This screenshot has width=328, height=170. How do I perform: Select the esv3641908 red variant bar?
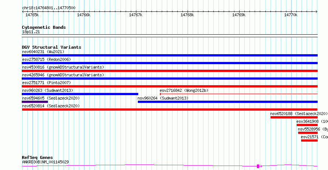point(307,125)
